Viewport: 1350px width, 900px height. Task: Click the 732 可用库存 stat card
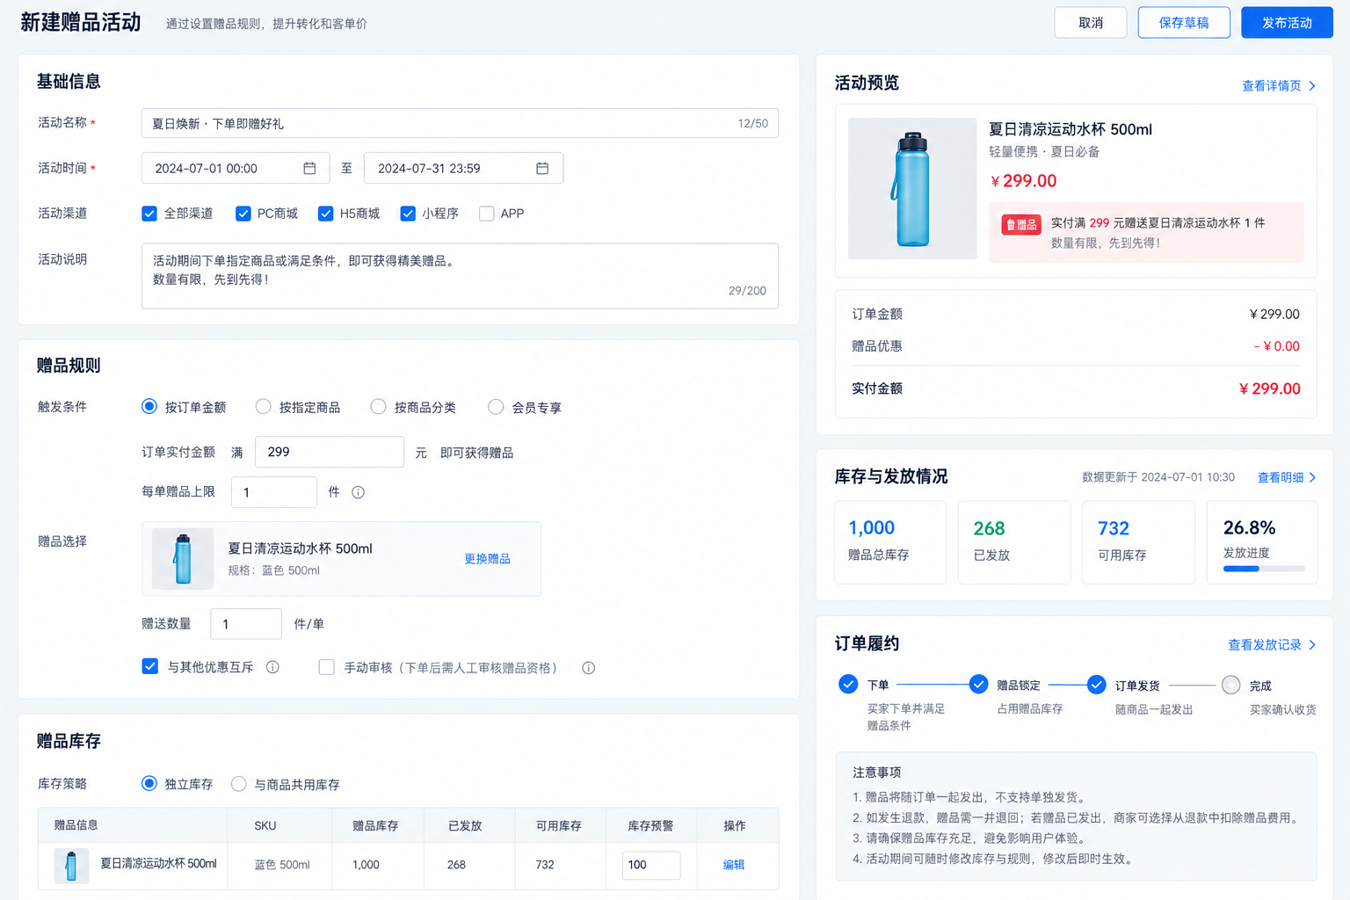[x=1138, y=542]
